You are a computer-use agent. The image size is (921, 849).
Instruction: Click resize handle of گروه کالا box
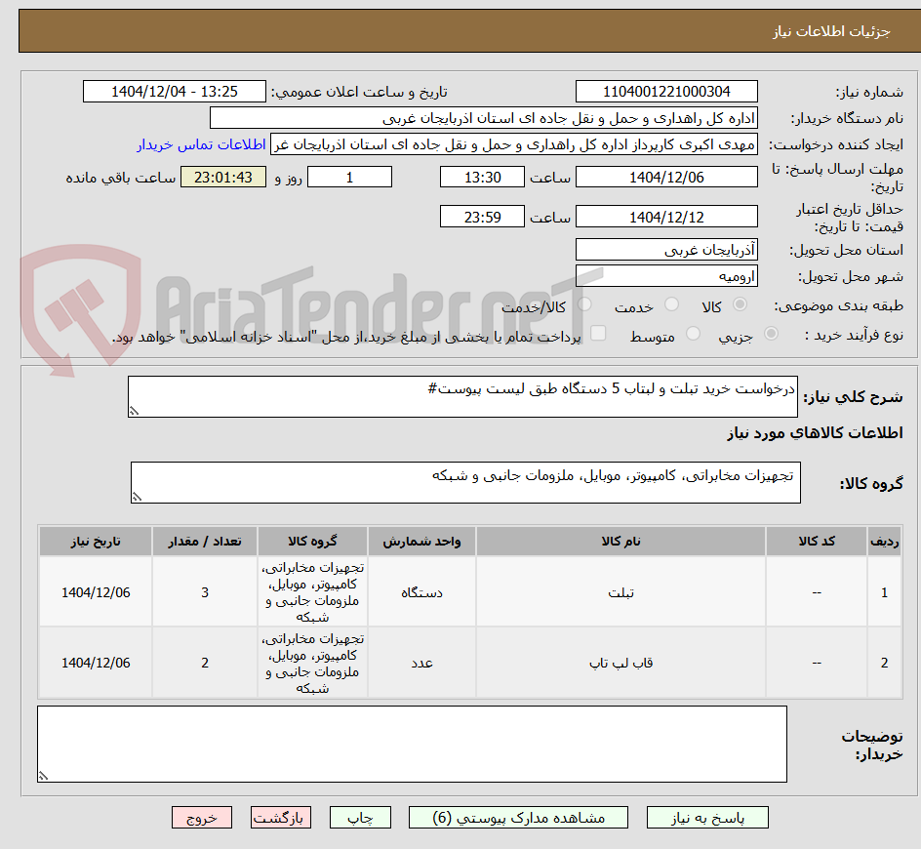click(x=137, y=497)
